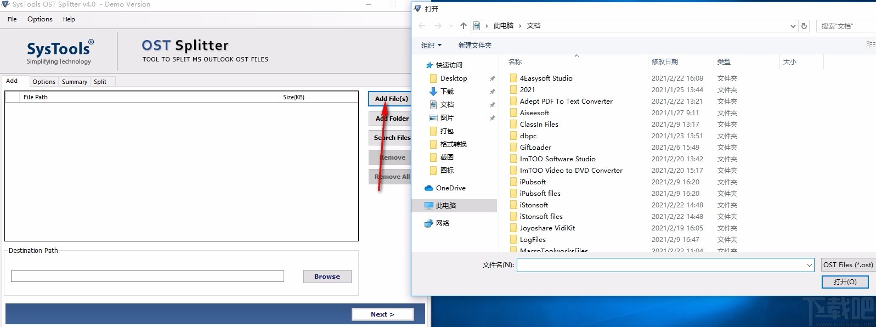The height and width of the screenshot is (327, 876).
Task: Click the Next > button
Action: tap(382, 314)
